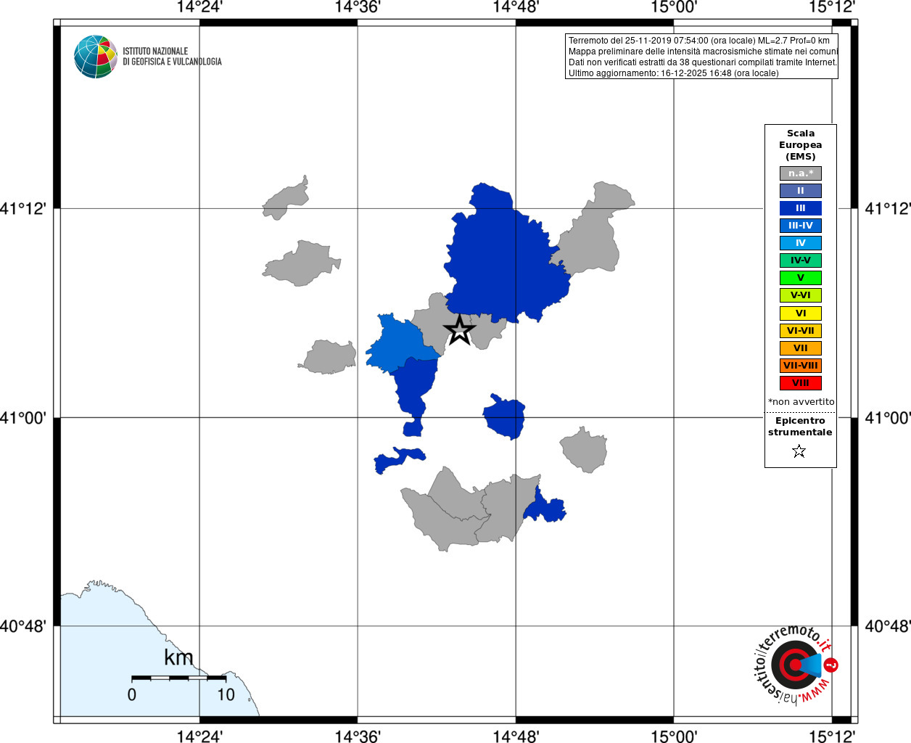Click the right 40°48' latitude label
This screenshot has width=911, height=743.
888,626
